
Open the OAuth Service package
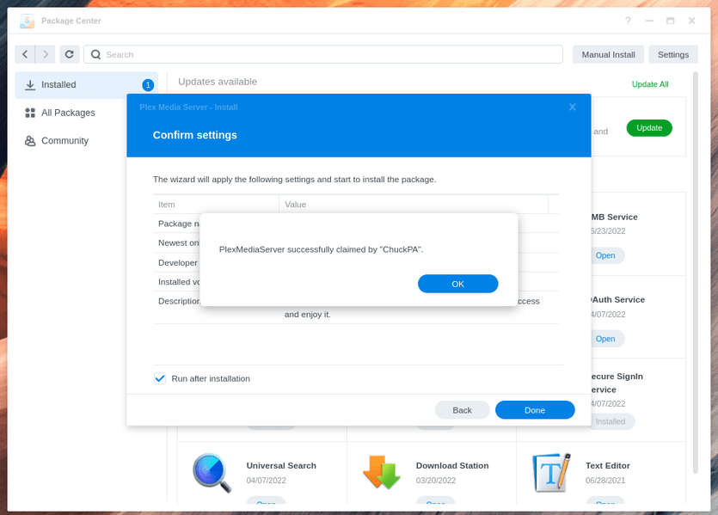point(607,339)
